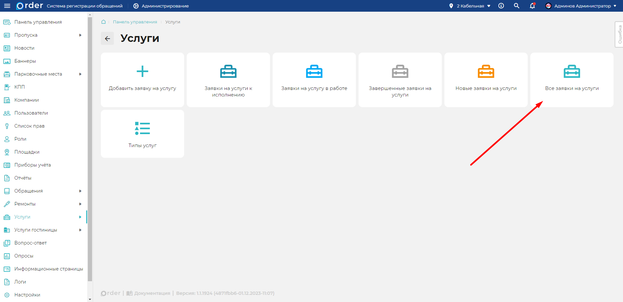Click the notification bell icon
The width and height of the screenshot is (623, 302).
tap(532, 6)
